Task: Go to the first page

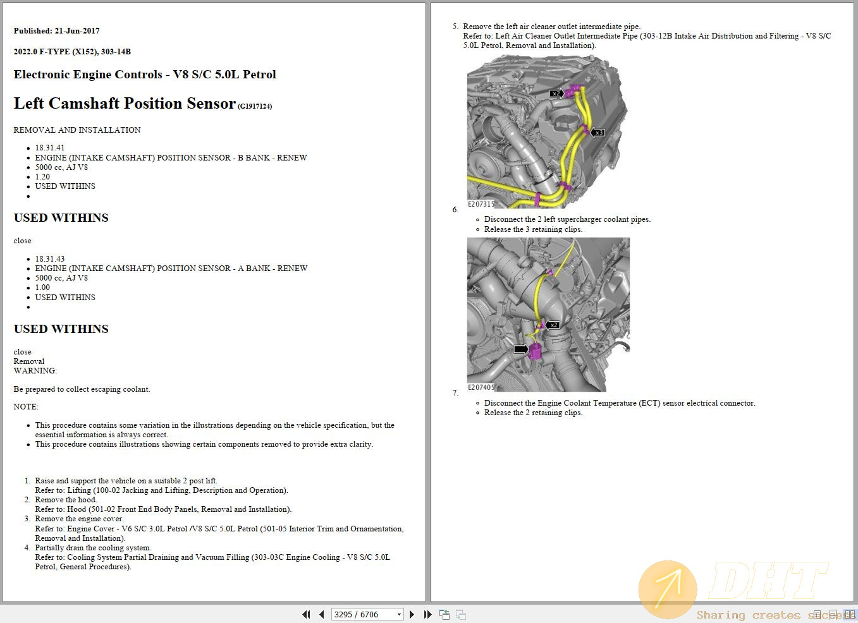Action: (306, 614)
